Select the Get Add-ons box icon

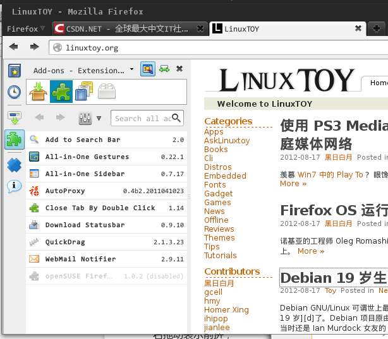point(38,92)
